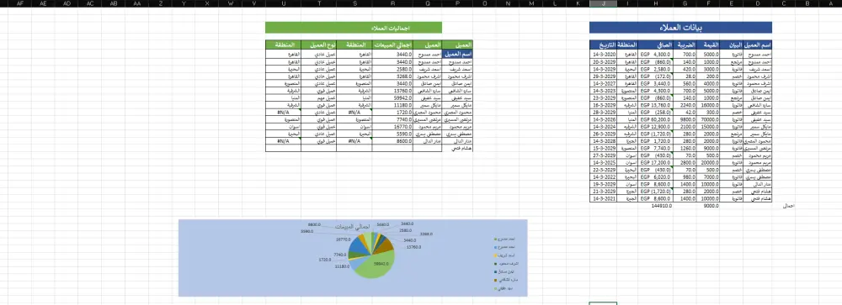Select the negative net cell EGP (172.0)
Viewport: 842px width, 305px height.
point(656,76)
